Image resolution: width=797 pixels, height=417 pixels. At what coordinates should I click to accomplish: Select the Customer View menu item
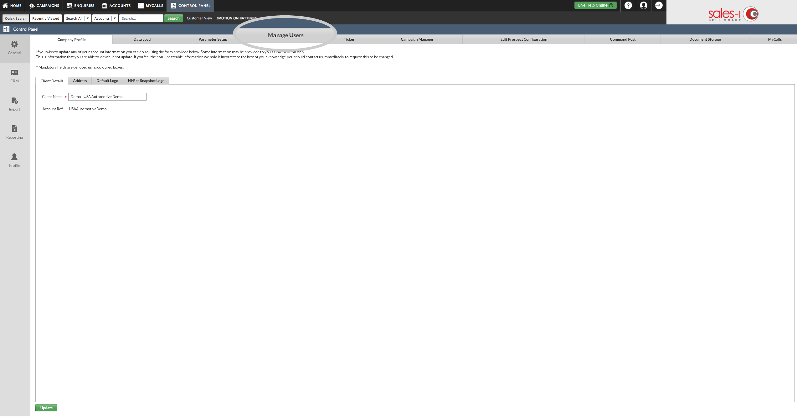199,18
